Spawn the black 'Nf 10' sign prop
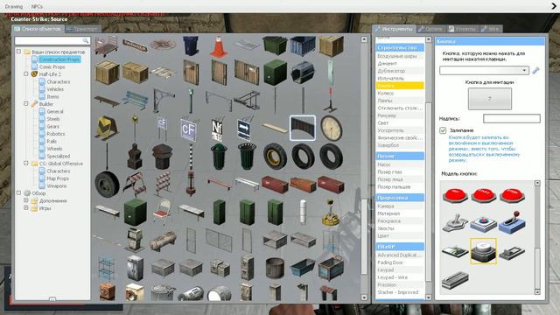This screenshot has height=315, width=560. click(217, 129)
